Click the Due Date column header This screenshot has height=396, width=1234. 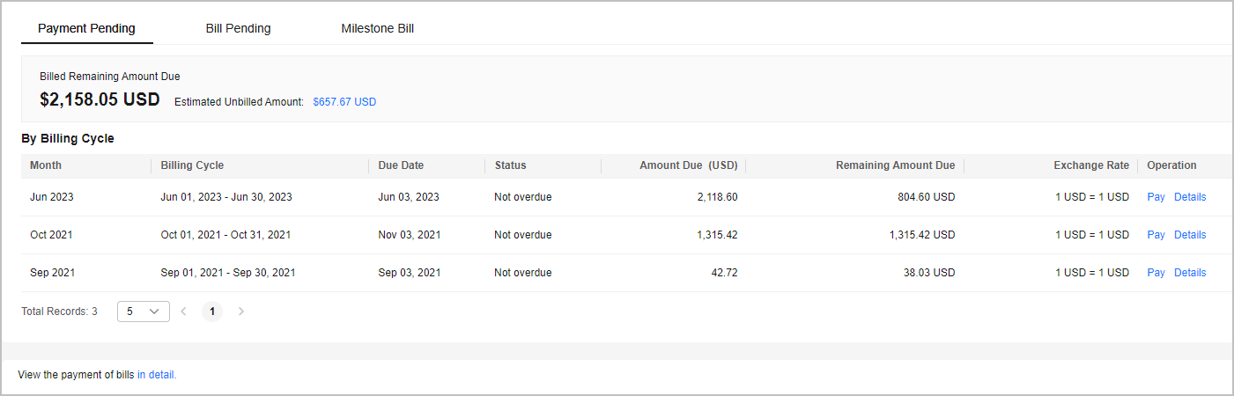(x=401, y=165)
